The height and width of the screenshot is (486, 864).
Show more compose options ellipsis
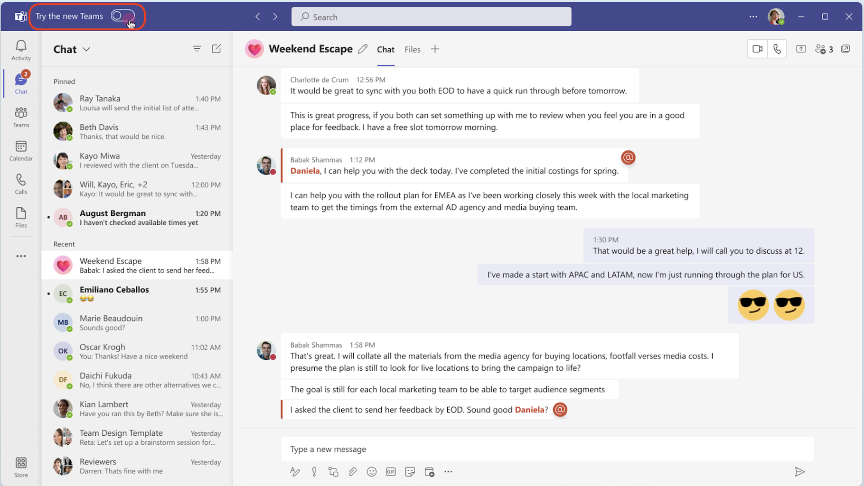point(448,472)
